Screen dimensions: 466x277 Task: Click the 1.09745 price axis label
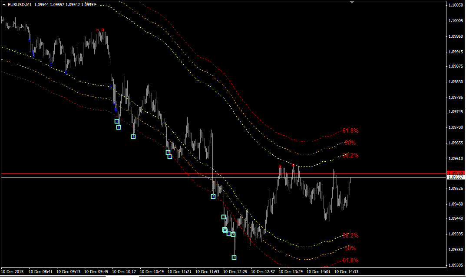456,112
